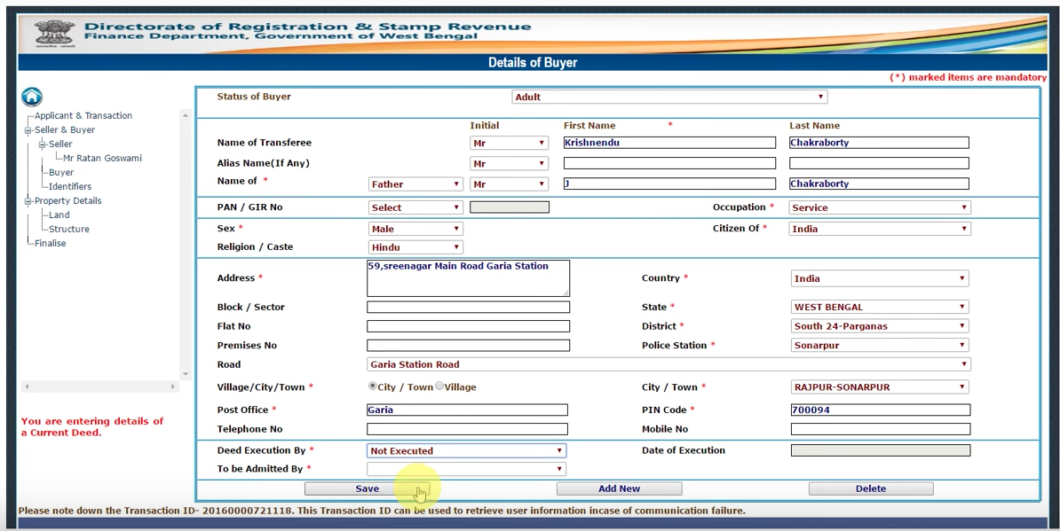Click Alias first name field
This screenshot has height=531, width=1060.
669,163
